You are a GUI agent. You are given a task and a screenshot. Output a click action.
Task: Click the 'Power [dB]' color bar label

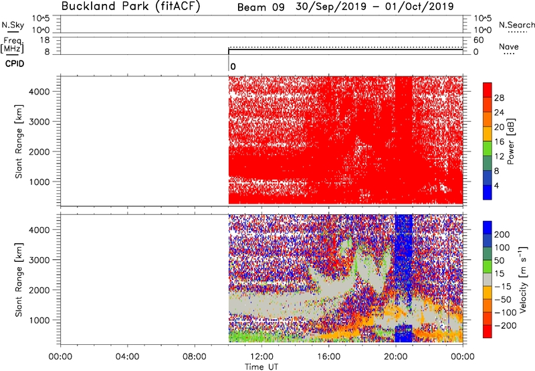[511, 141]
